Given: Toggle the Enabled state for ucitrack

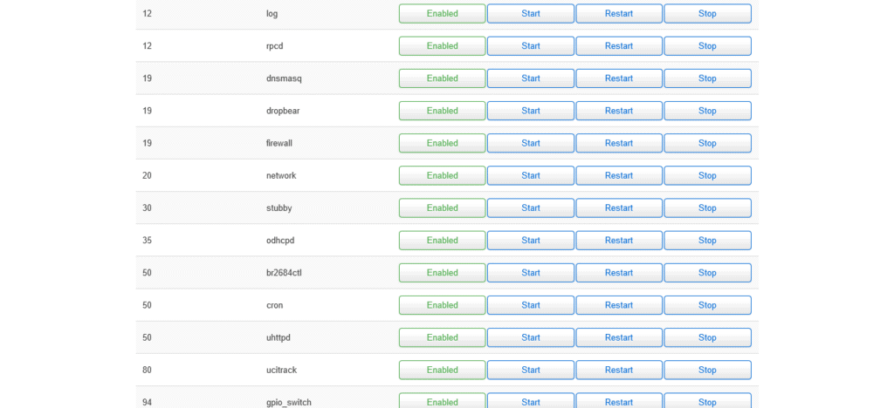Looking at the screenshot, I should 442,371.
